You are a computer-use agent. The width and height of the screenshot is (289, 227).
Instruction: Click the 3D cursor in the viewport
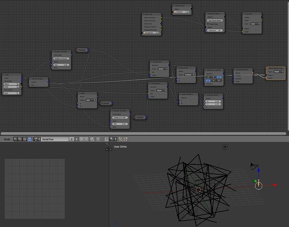click(x=198, y=190)
